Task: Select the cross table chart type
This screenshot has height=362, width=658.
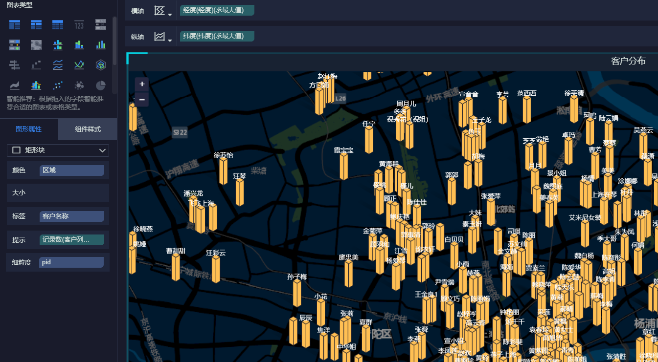Action: (x=36, y=24)
